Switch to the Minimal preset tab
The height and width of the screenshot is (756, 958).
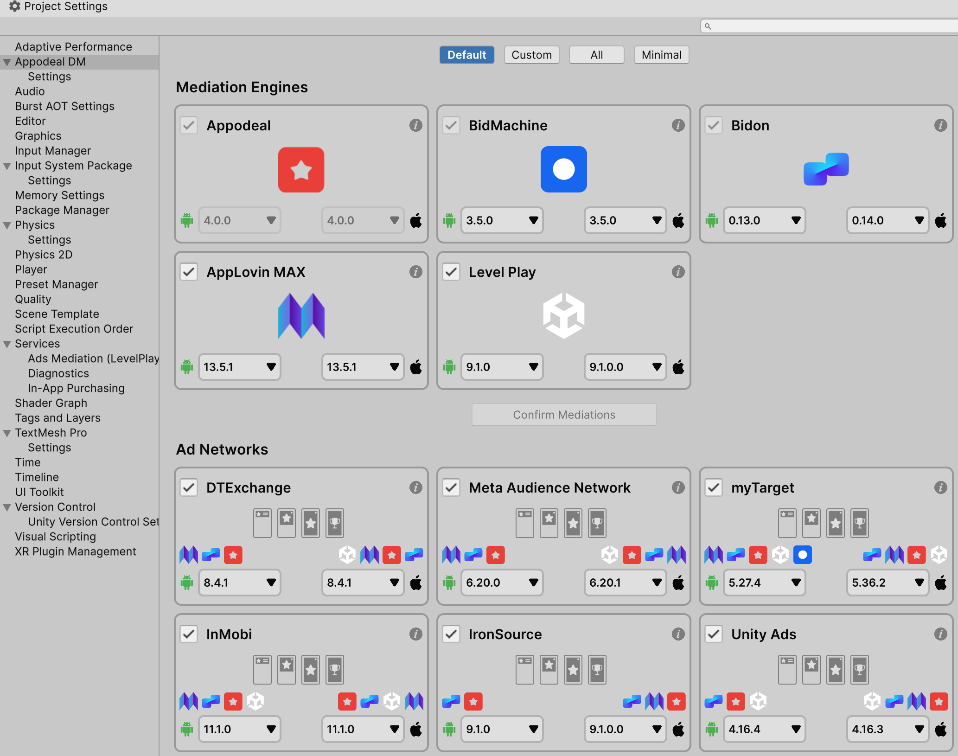tap(661, 55)
